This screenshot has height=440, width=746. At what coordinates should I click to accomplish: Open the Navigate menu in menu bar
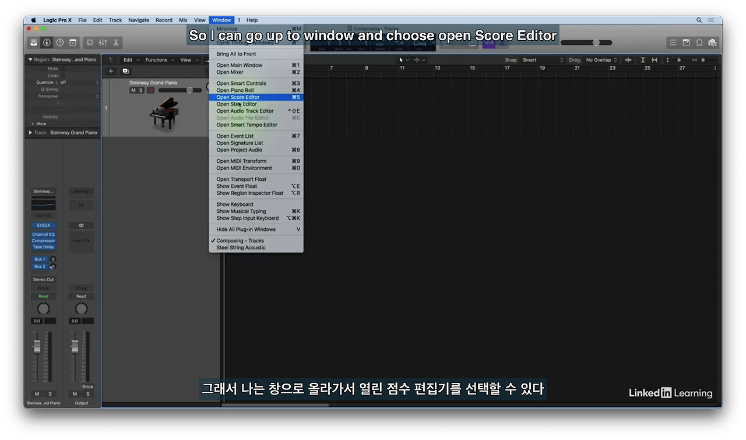click(x=139, y=20)
